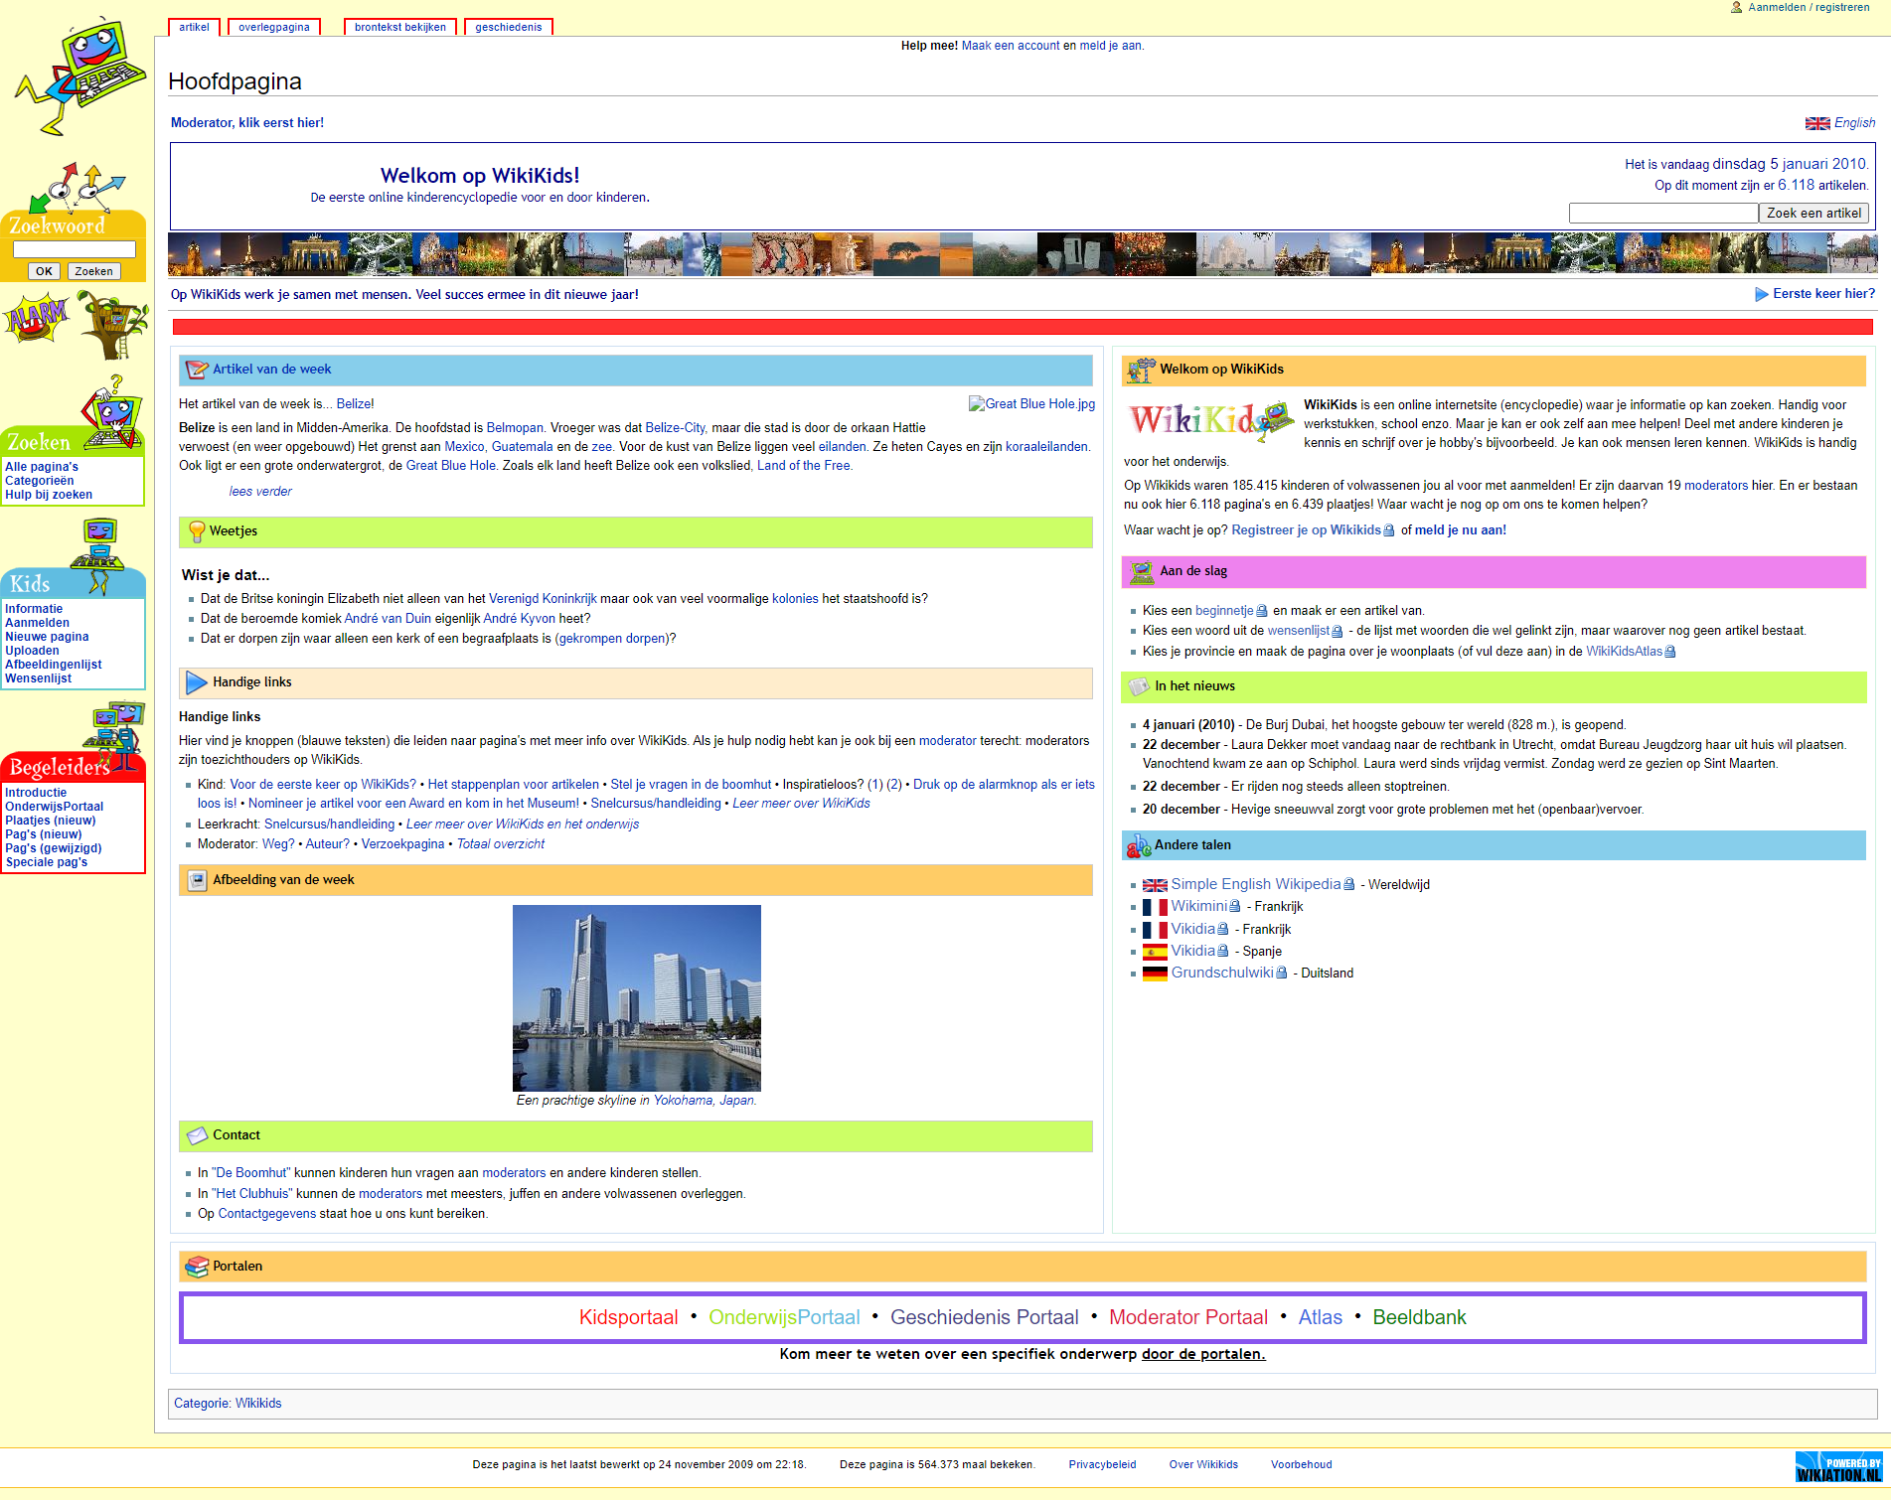Image resolution: width=1891 pixels, height=1500 pixels.
Task: Open the Over Wikikids footer link
Action: click(x=1203, y=1464)
